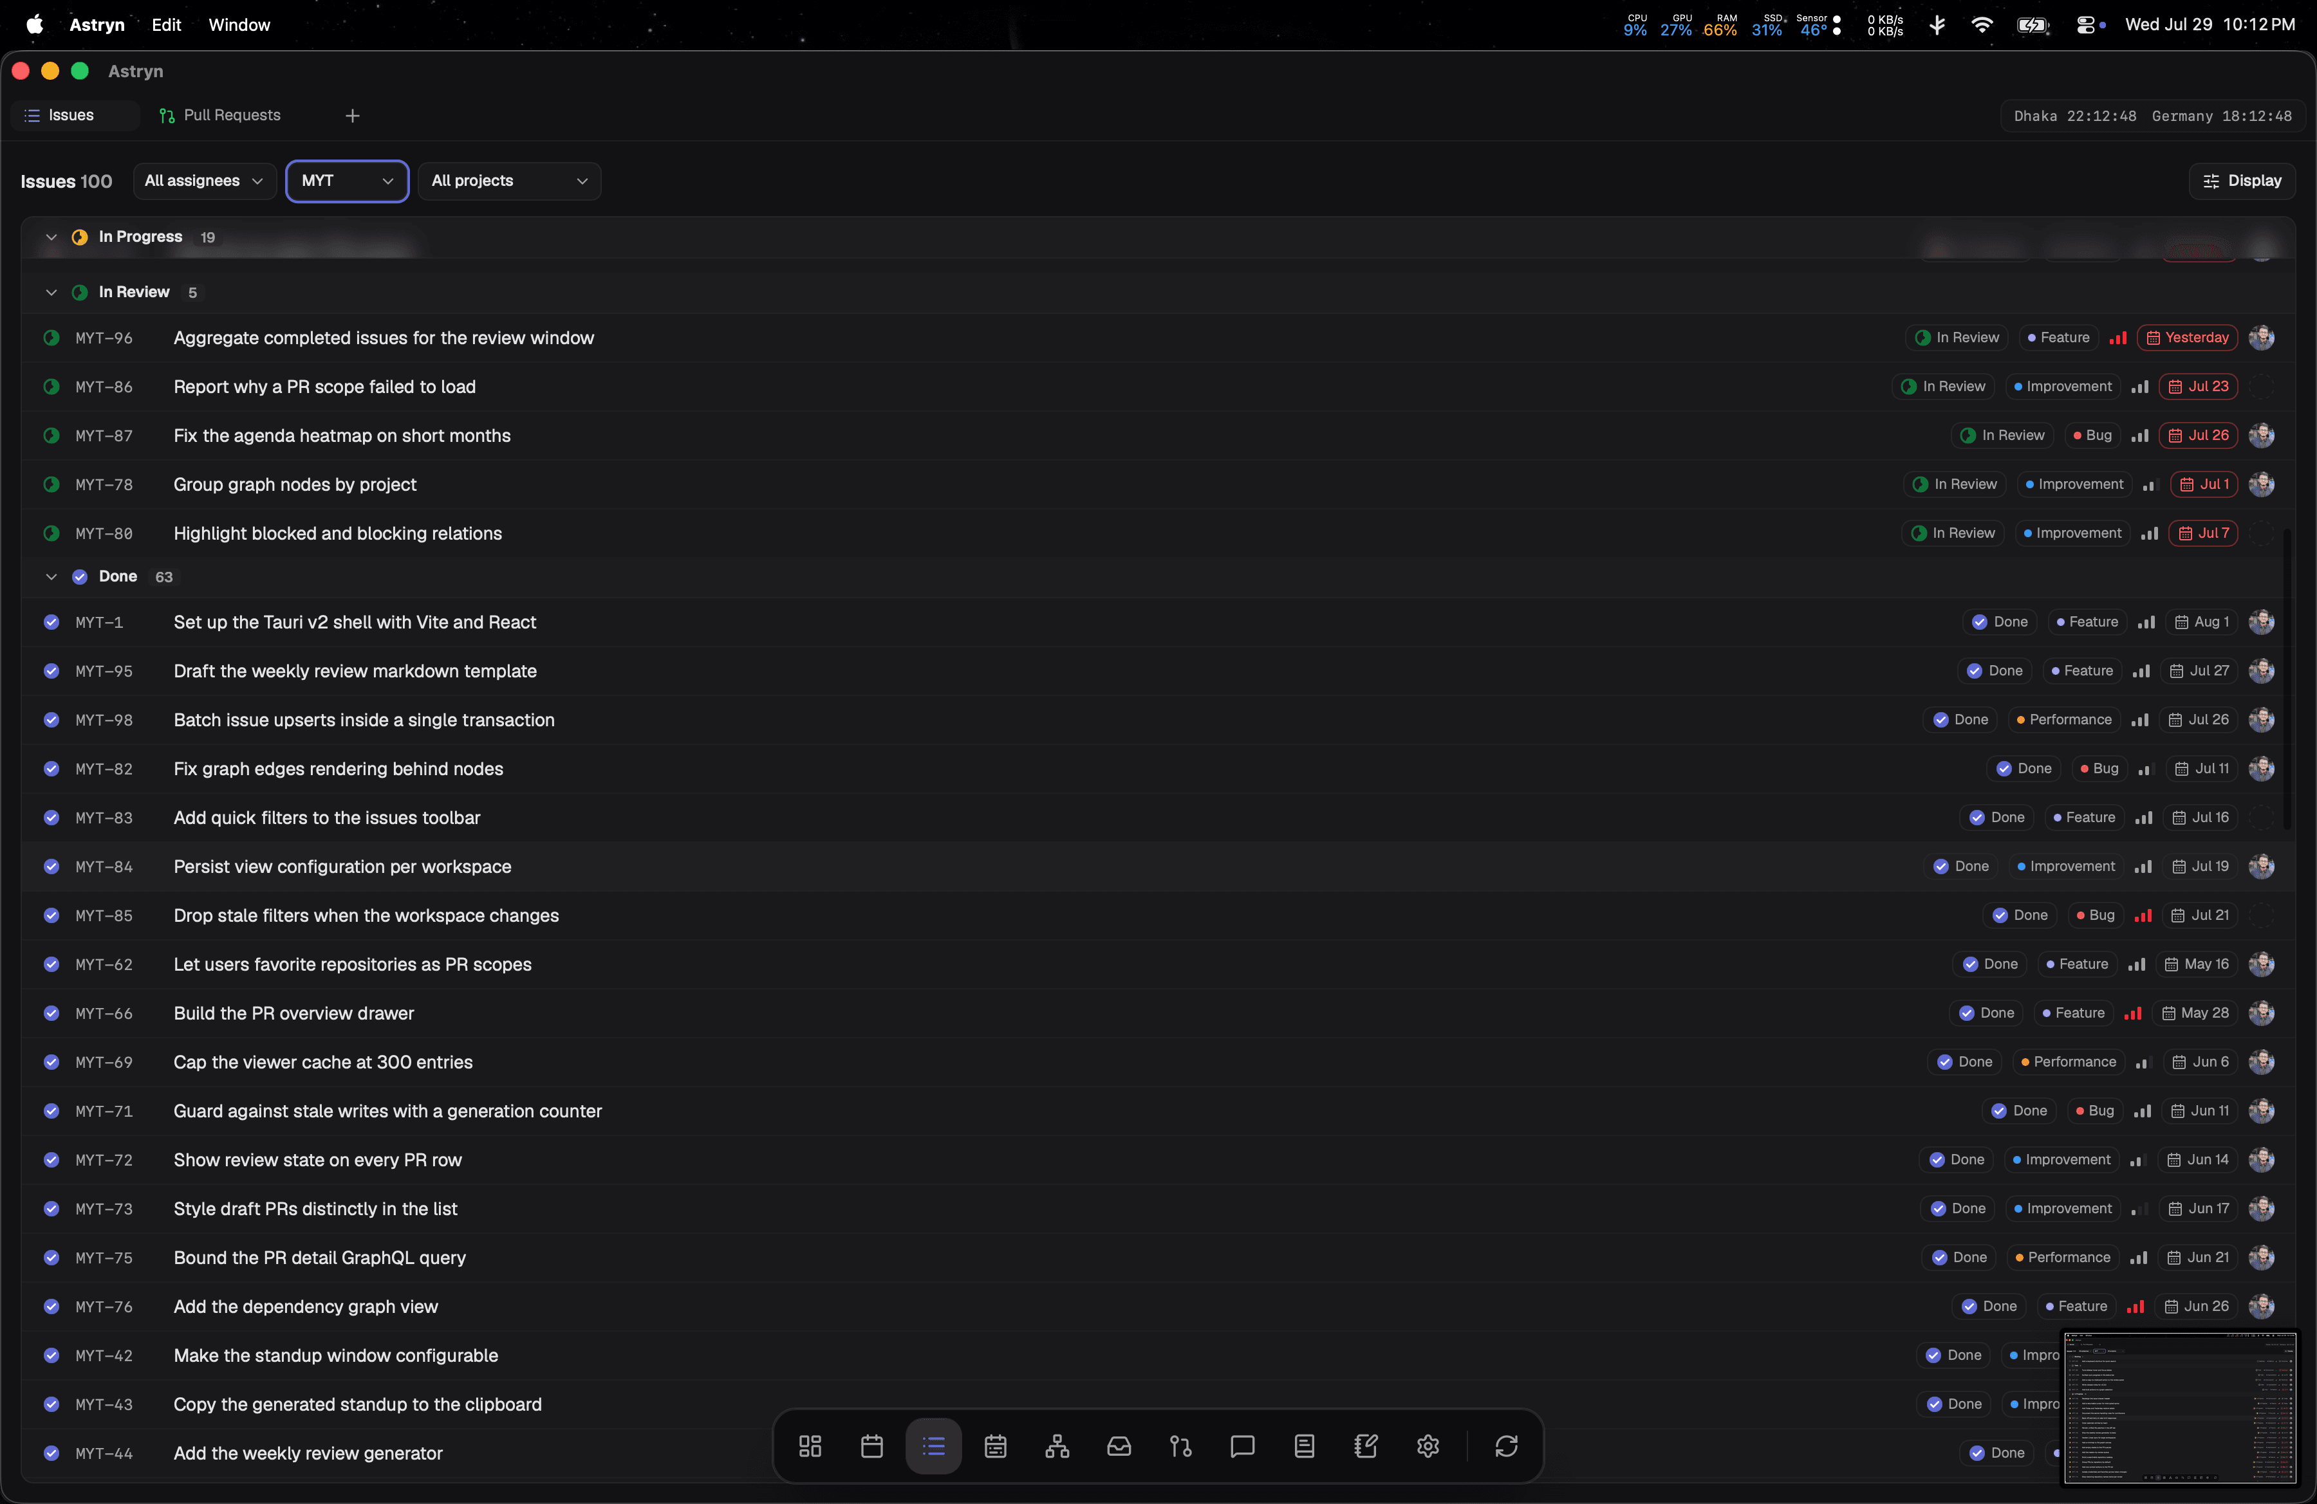The image size is (2317, 1504).
Task: Open the inbox tray icon in the dock
Action: pyautogui.click(x=1119, y=1447)
